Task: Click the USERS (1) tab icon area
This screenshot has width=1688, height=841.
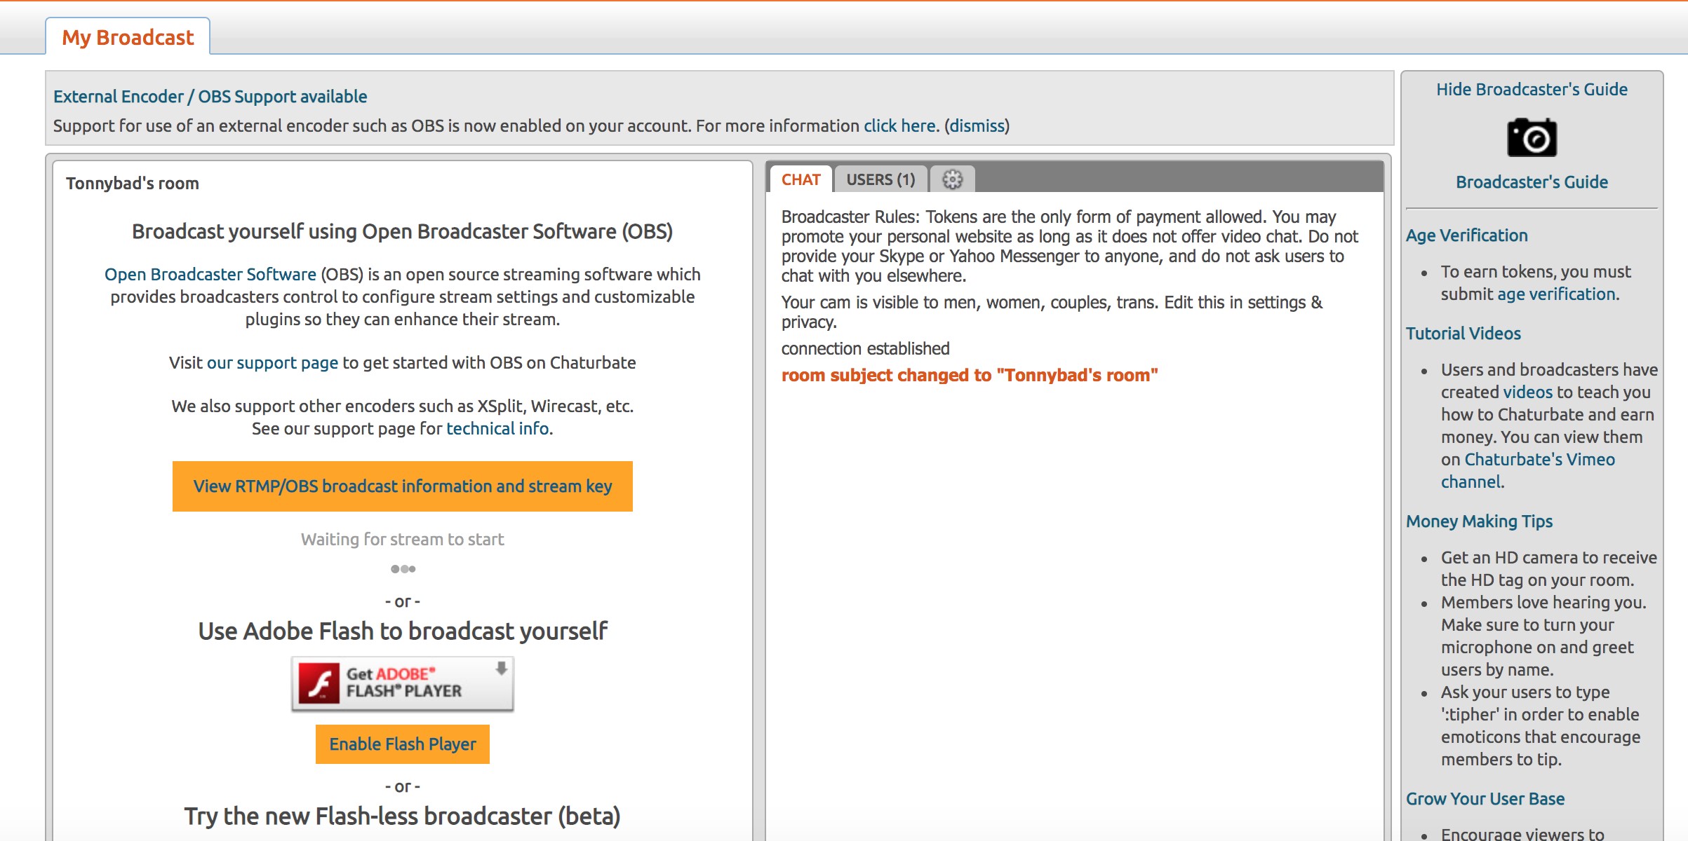Action: point(882,179)
